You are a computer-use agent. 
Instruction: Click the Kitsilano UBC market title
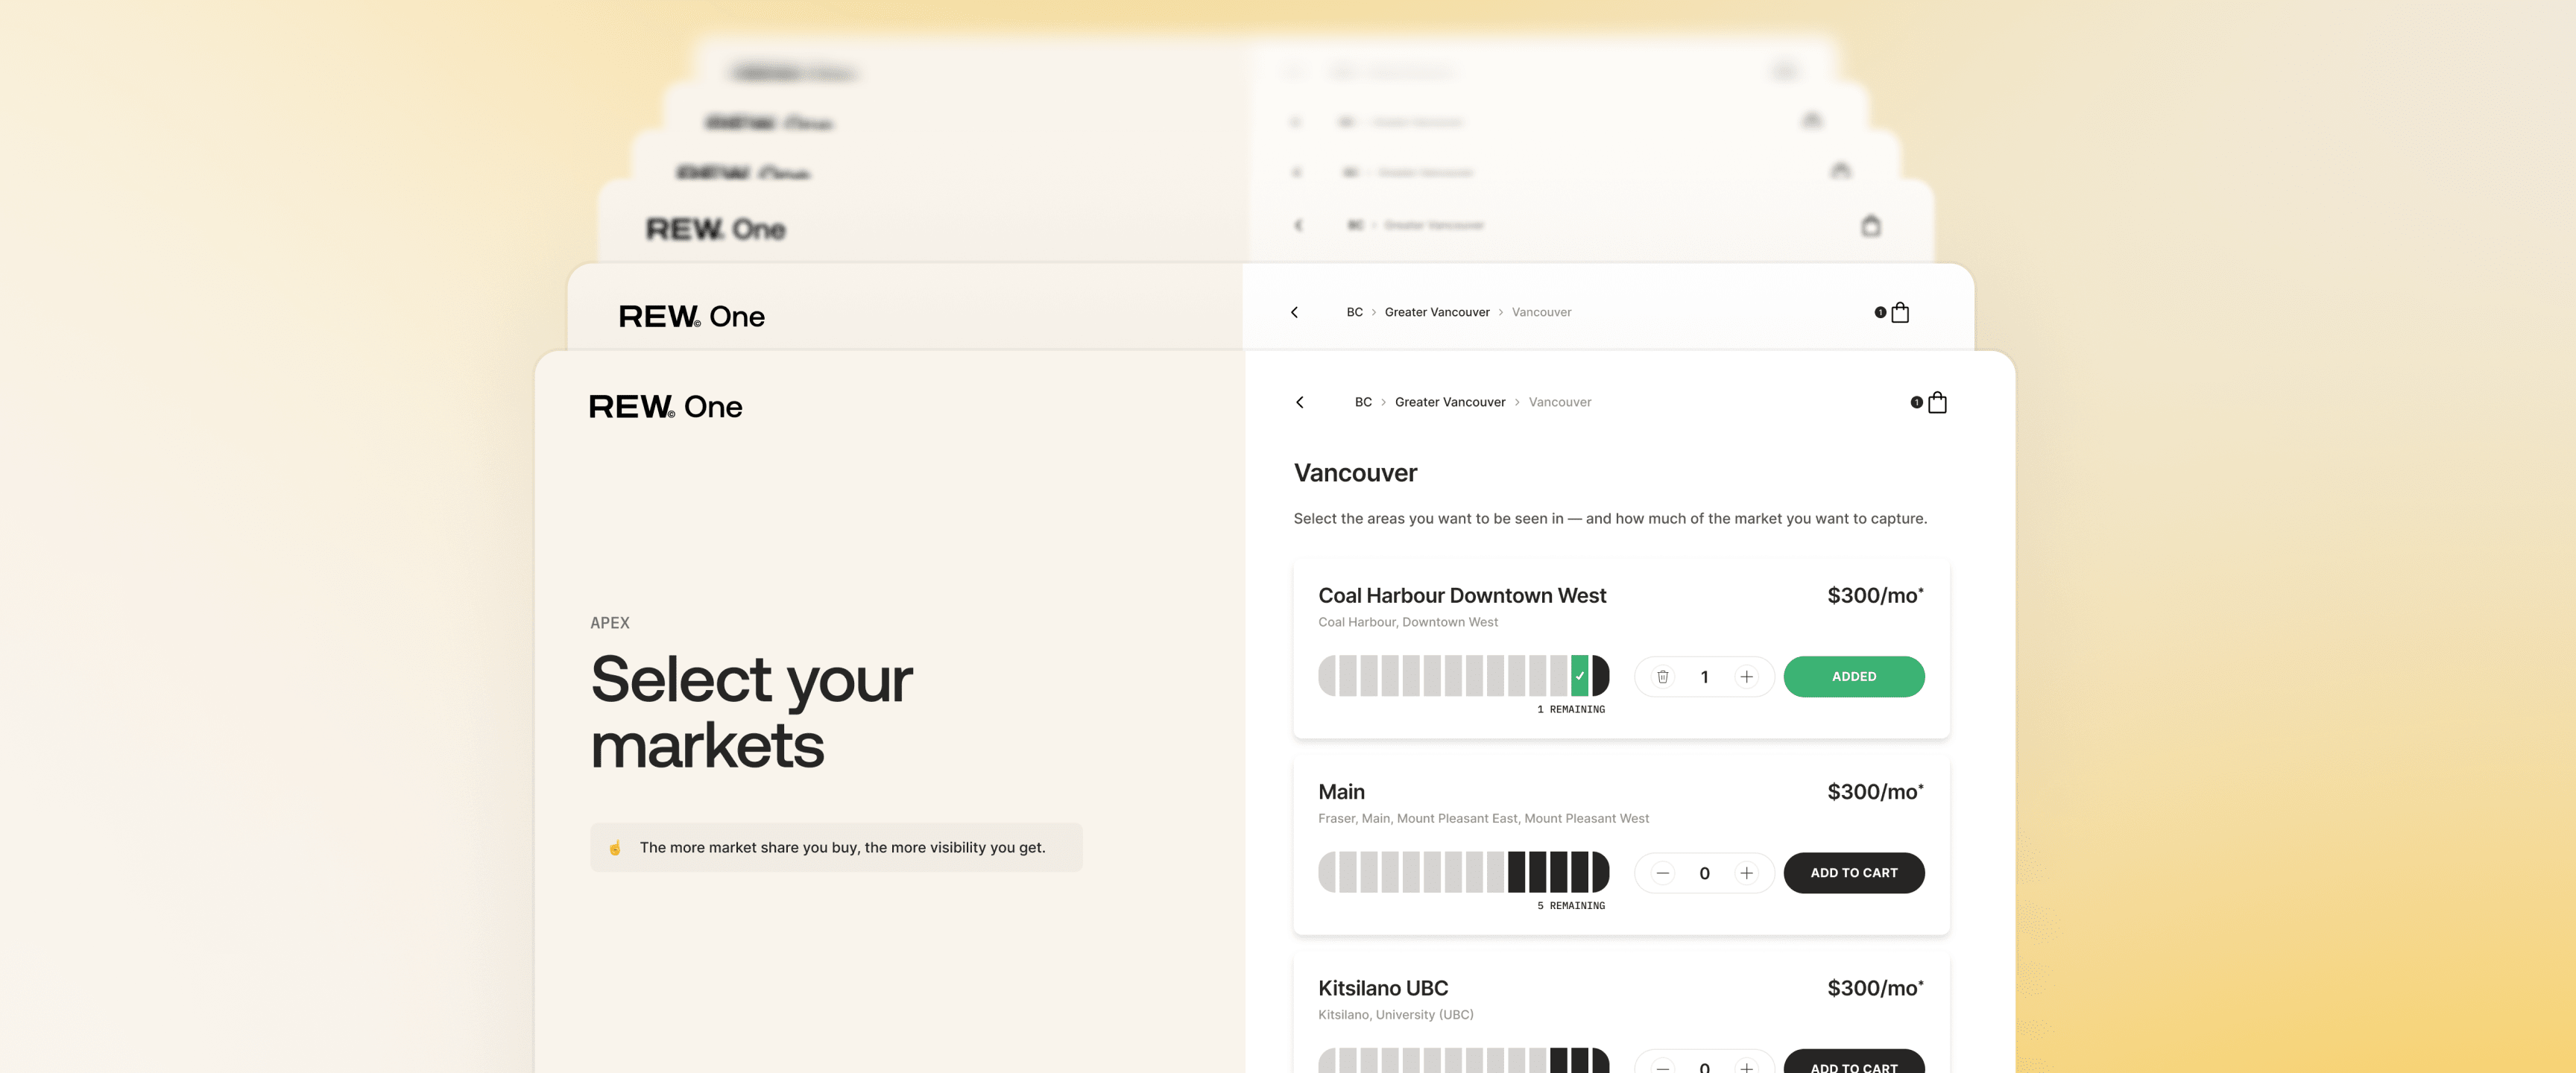[1383, 988]
